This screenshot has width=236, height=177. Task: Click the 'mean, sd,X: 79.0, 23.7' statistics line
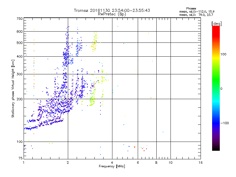(x=196, y=15)
